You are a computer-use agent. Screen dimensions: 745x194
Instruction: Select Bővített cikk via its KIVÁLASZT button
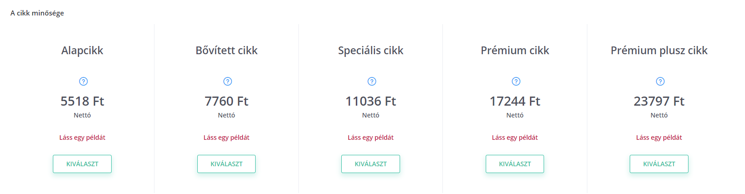point(226,164)
